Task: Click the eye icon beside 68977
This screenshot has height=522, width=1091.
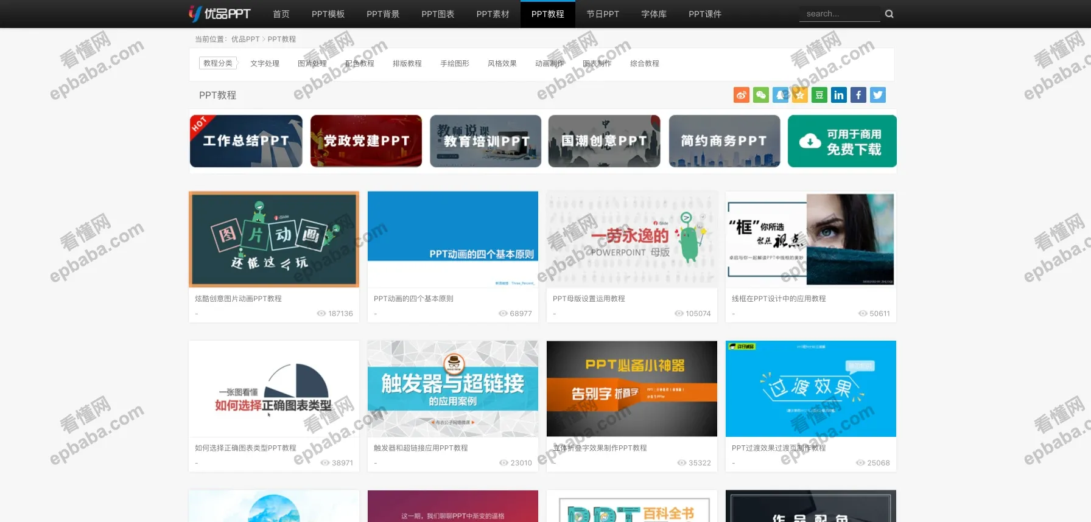Action: [503, 314]
